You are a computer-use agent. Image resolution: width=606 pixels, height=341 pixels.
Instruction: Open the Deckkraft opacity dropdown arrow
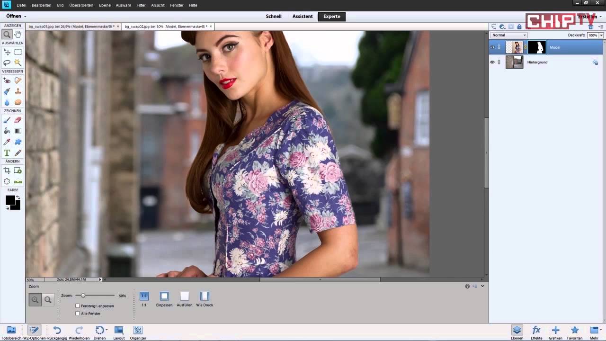(601, 36)
